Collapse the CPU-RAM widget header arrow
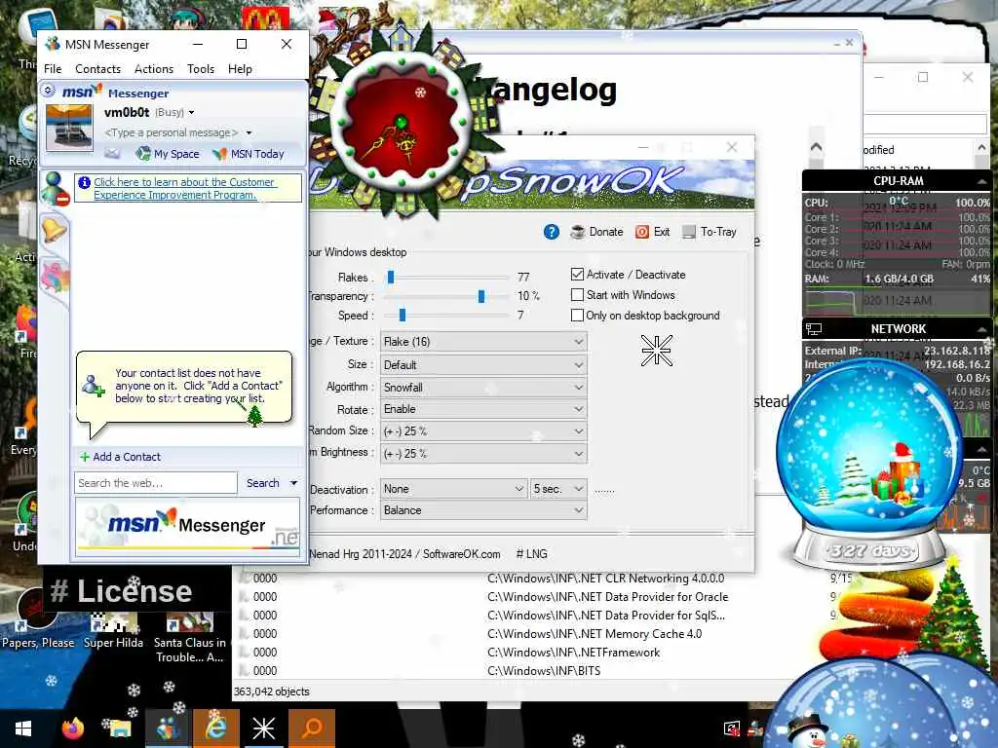Image resolution: width=998 pixels, height=748 pixels. 982,181
